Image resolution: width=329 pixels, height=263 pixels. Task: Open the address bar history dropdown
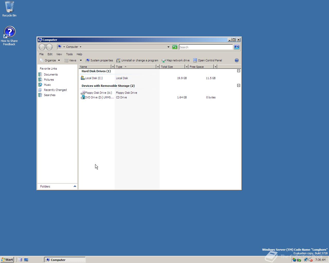click(x=168, y=47)
